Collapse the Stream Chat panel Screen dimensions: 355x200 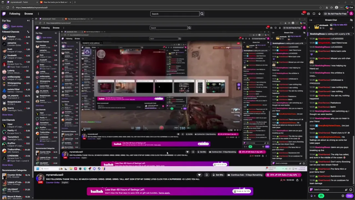(311, 20)
